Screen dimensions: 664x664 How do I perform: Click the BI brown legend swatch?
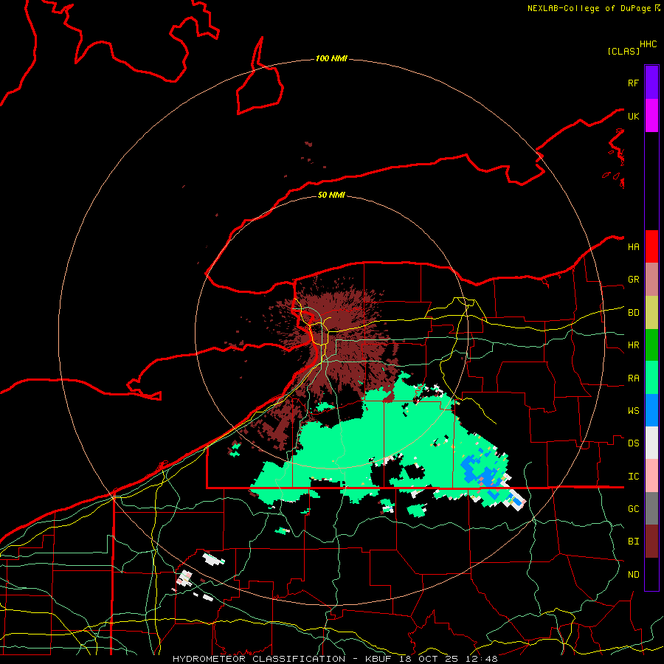click(651, 542)
